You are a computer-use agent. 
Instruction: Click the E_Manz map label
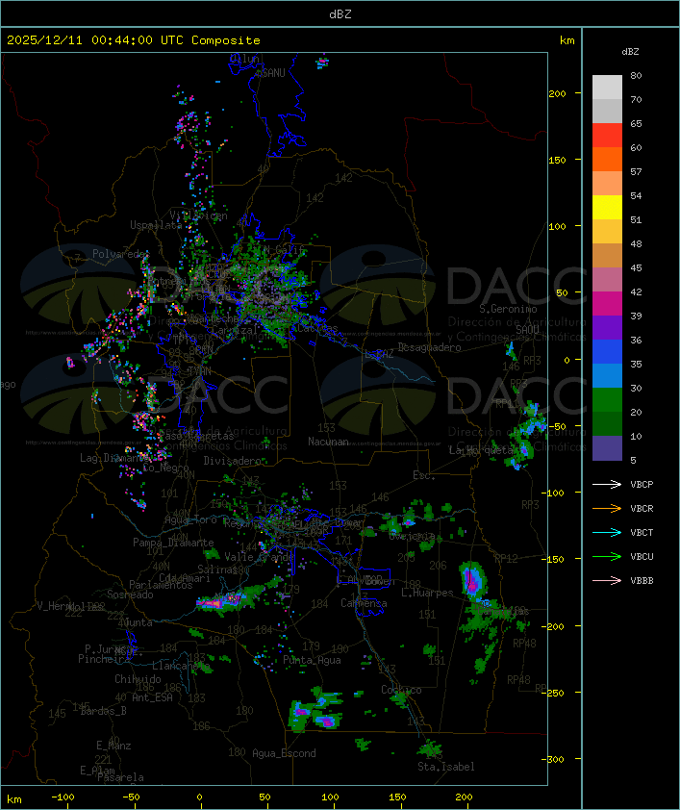pos(113,746)
